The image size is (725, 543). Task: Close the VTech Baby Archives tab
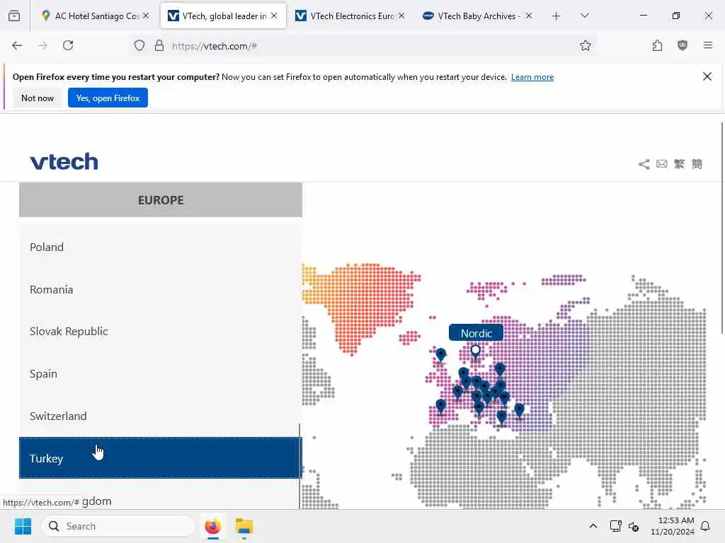(x=529, y=16)
